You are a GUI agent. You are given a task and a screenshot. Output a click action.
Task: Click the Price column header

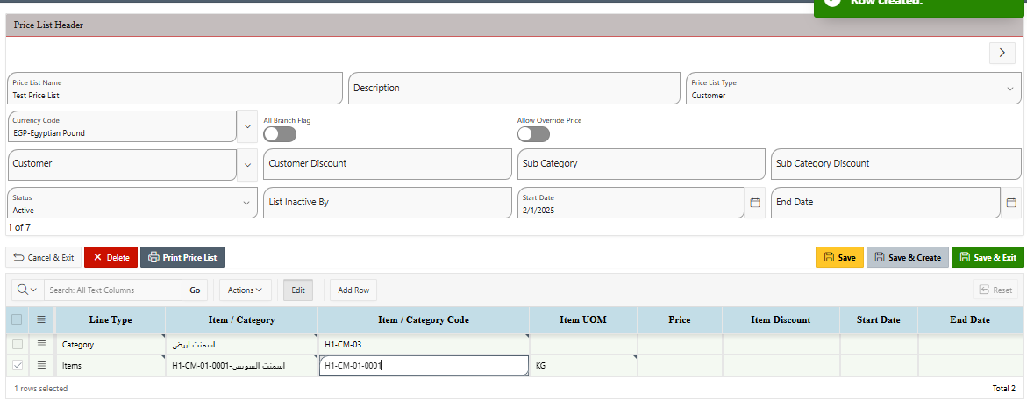(680, 319)
